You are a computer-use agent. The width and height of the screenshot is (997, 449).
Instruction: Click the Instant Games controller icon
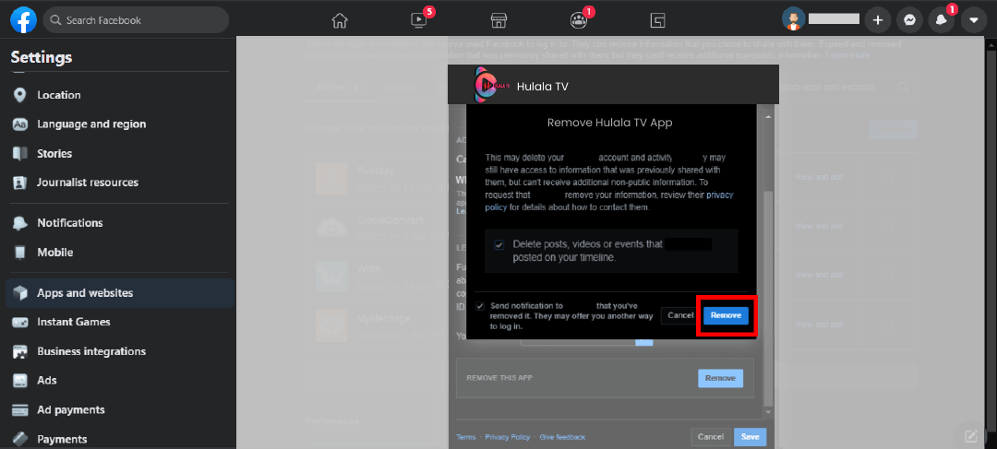click(20, 322)
